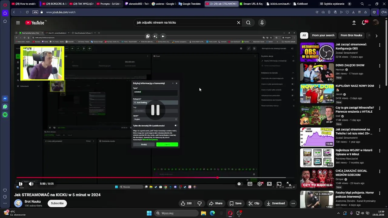Open the Windows Start menu
The image size is (388, 218).
coord(149,213)
